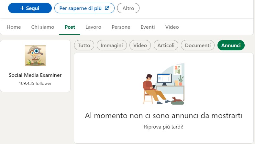Select the Post tab
255x144 pixels.
click(x=70, y=27)
